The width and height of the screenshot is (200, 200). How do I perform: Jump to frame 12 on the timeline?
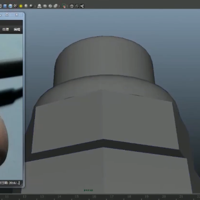pos(25,196)
